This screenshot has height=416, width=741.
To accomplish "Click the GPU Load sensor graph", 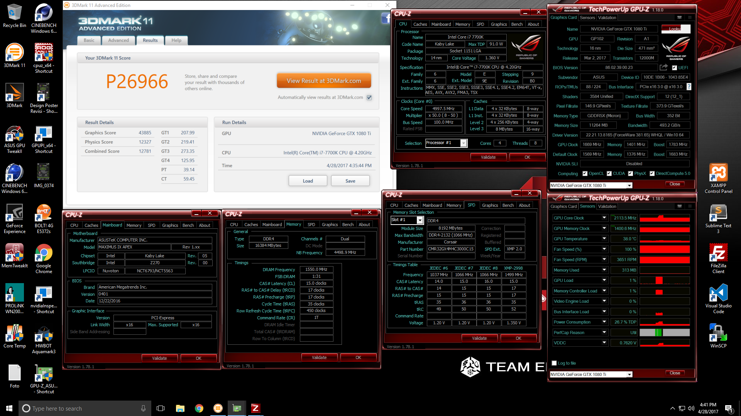I will pos(665,280).
